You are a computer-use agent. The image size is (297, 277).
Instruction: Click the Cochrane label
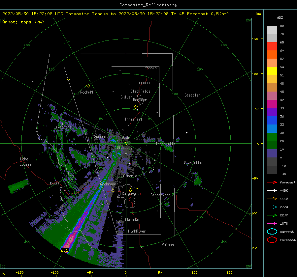point(108,184)
